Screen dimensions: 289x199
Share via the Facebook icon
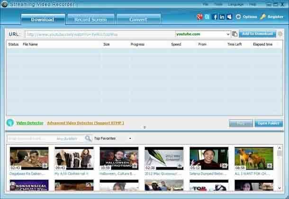pos(215,17)
